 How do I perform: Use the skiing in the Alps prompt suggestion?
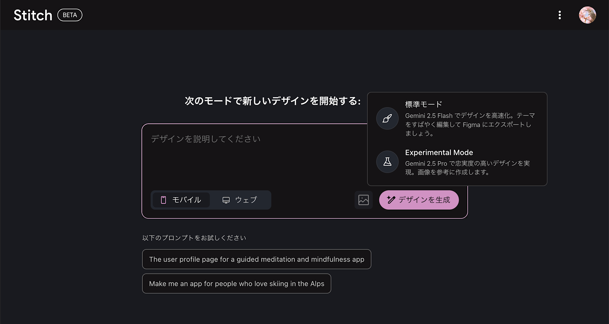(x=236, y=284)
